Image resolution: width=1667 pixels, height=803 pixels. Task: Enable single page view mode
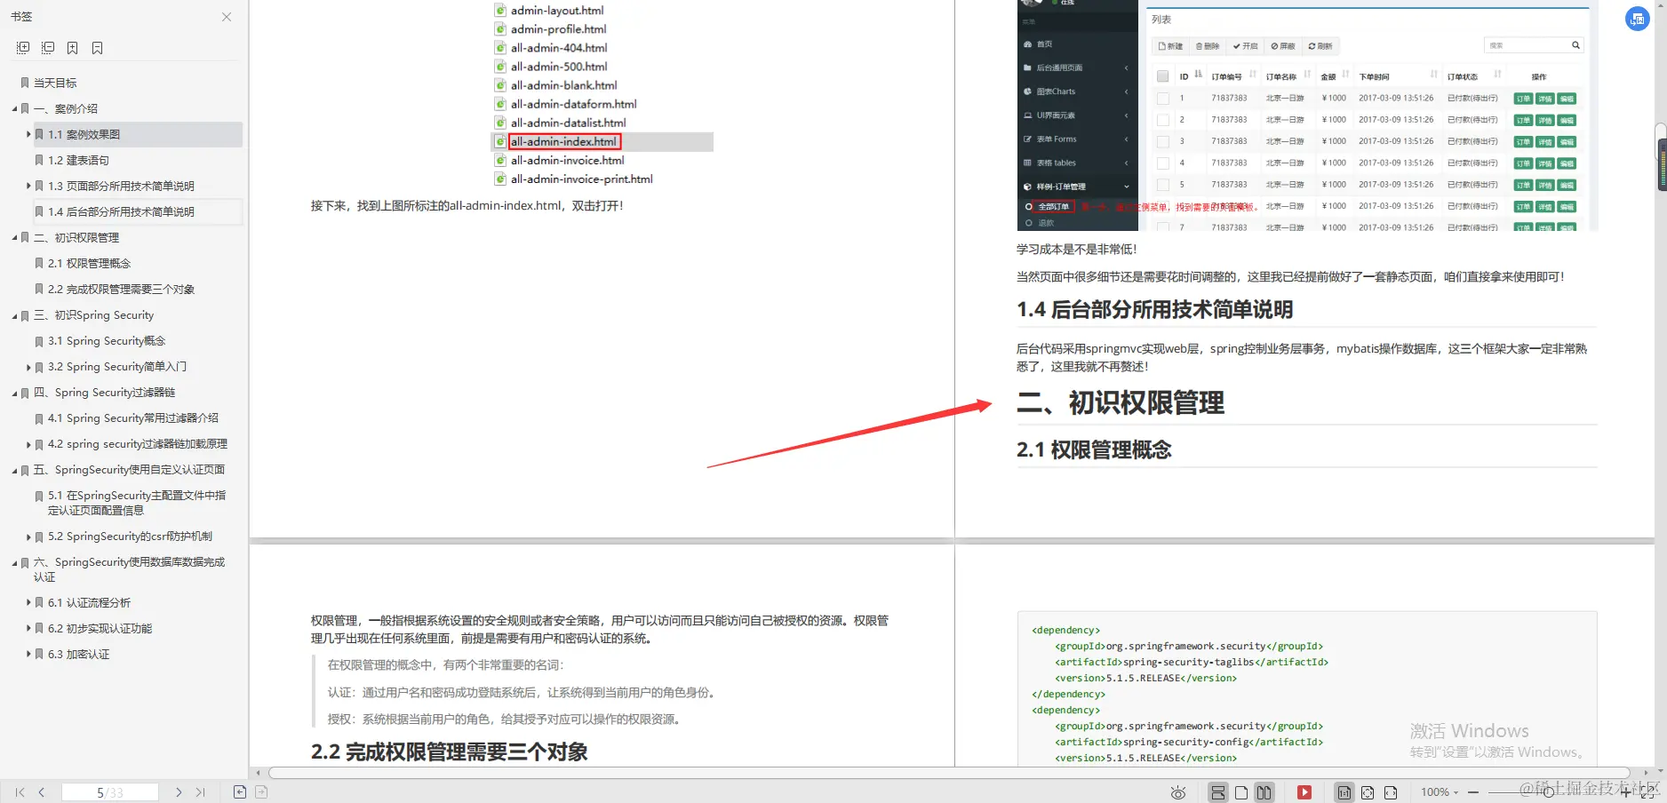coord(1241,791)
